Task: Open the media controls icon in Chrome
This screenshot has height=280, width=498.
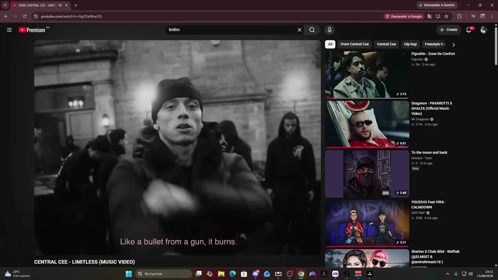Action: coord(473,16)
